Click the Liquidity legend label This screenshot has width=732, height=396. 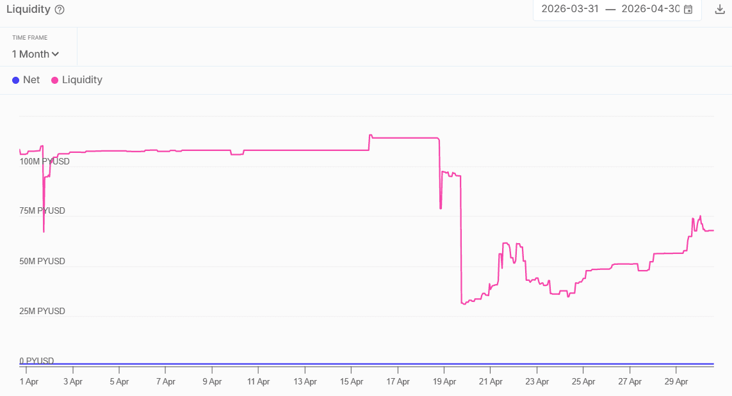point(82,80)
